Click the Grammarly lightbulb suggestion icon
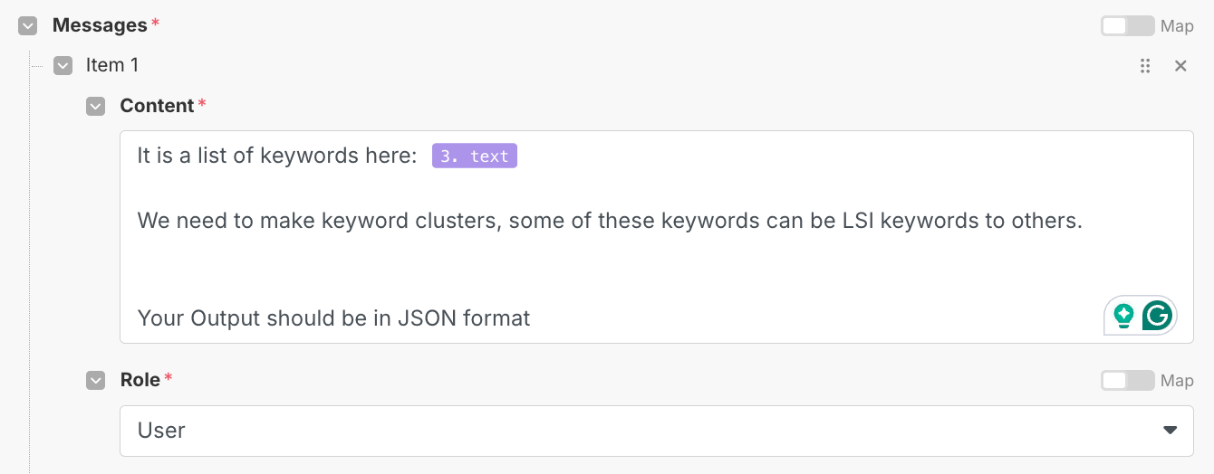1214x474 pixels. point(1123,316)
